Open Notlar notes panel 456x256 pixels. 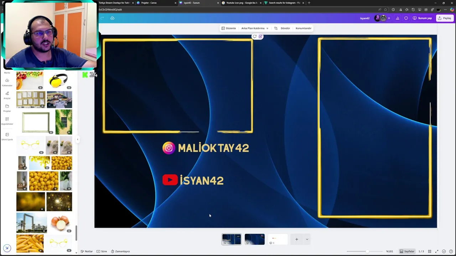tap(87, 251)
